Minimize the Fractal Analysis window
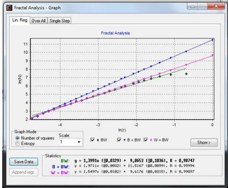This screenshot has height=188, width=228. (x=192, y=7)
